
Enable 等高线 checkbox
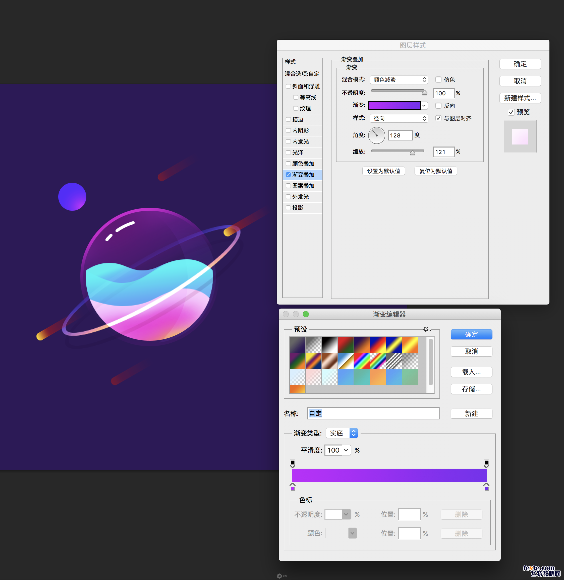pyautogui.click(x=295, y=97)
